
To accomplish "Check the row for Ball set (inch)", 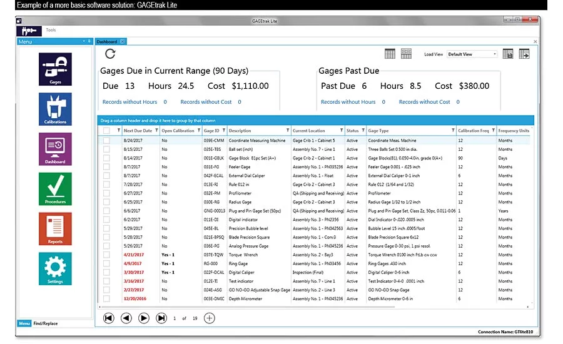I will tap(106, 149).
